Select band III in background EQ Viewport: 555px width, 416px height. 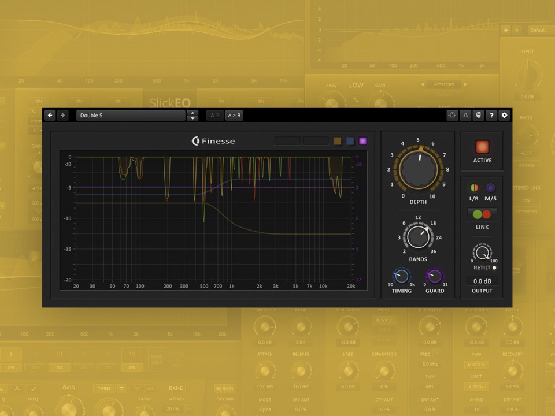tap(60, 354)
